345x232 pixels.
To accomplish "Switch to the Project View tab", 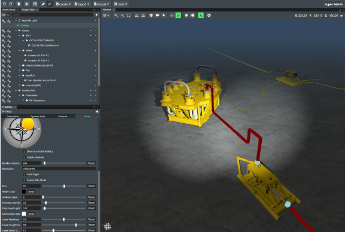I will (x=28, y=10).
